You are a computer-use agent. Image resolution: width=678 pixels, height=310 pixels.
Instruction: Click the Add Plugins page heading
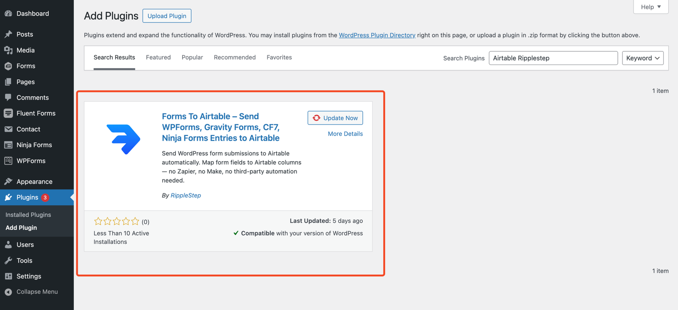[111, 16]
